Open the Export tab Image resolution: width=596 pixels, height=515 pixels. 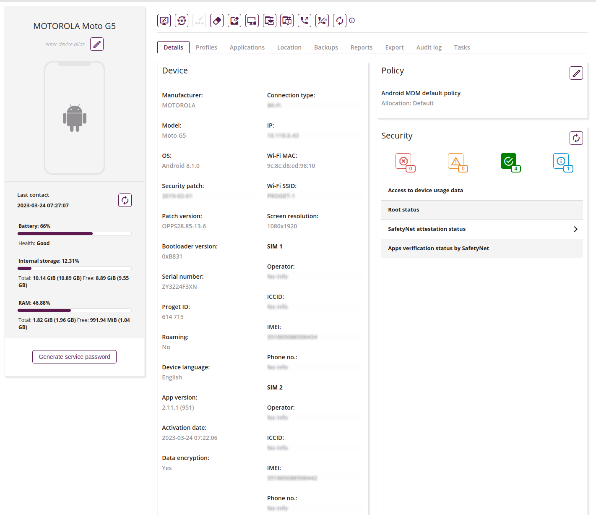(394, 47)
